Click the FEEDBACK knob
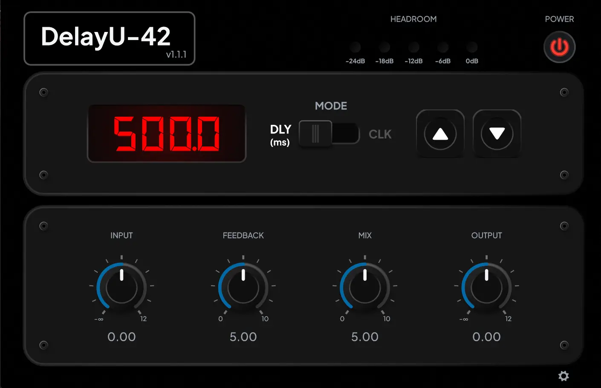 pos(243,287)
